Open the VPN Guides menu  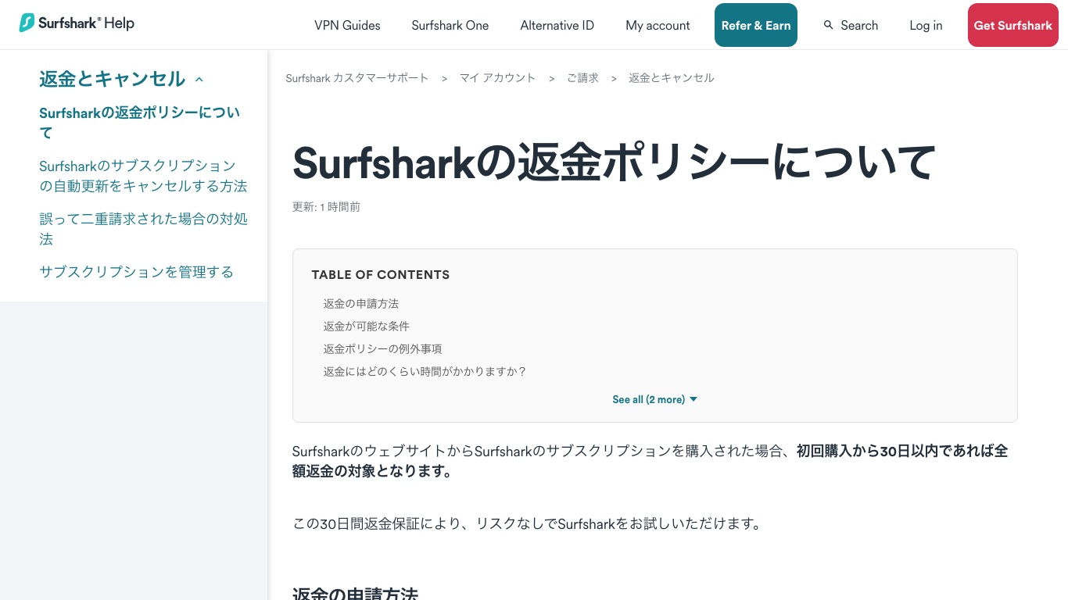(347, 25)
